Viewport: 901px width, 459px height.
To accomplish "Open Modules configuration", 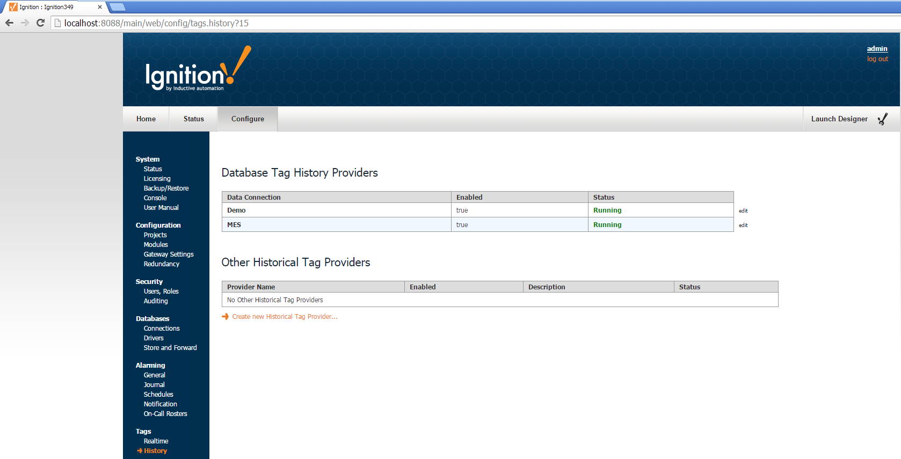I will [x=156, y=245].
